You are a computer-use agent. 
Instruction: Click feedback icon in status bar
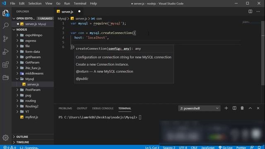coord(252,147)
